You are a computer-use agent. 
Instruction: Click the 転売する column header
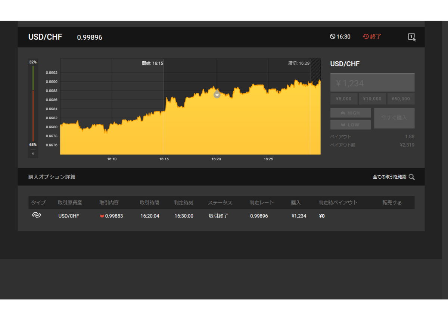pos(392,203)
